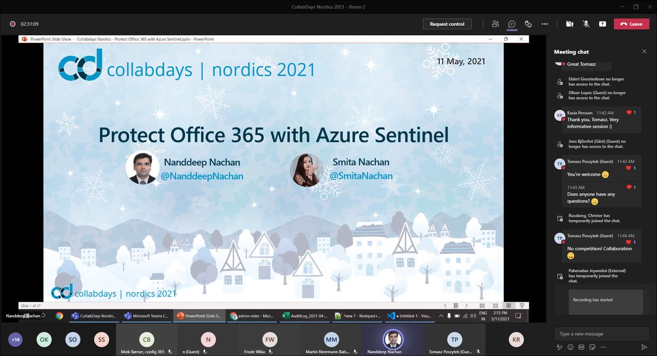Open the message format options
This screenshot has height=356, width=657.
[559, 347]
